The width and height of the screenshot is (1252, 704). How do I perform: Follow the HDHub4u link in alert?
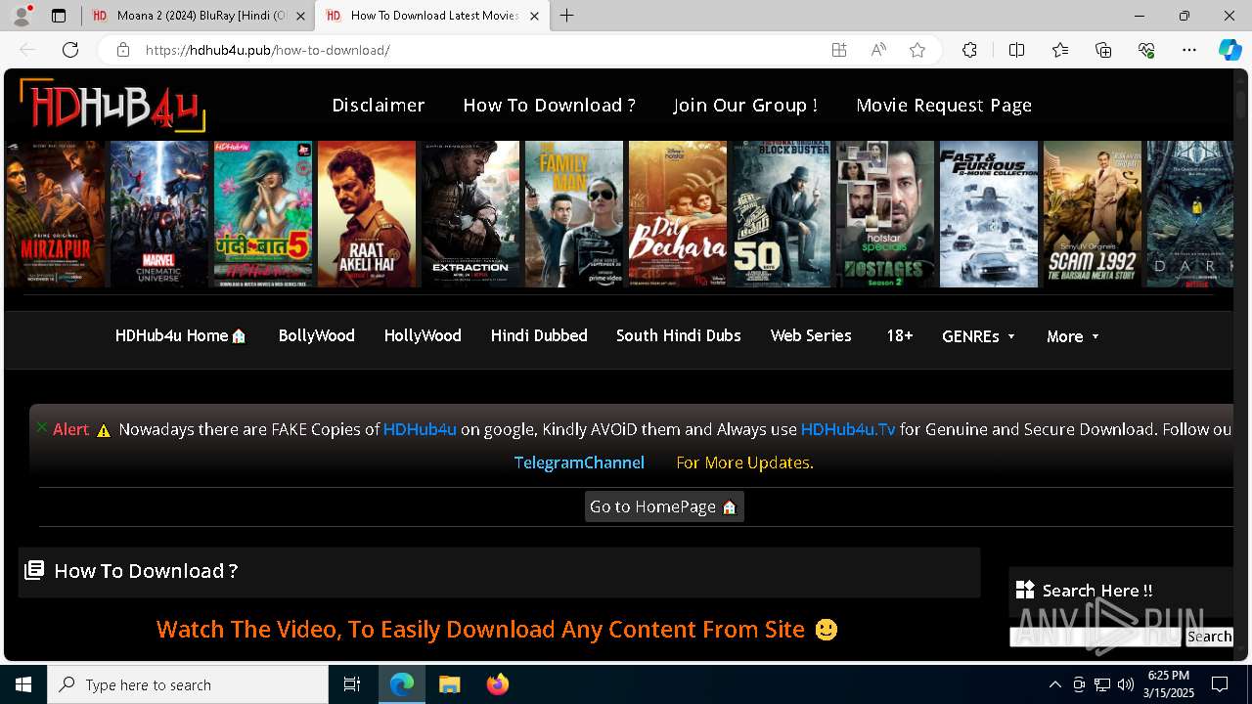click(x=420, y=429)
